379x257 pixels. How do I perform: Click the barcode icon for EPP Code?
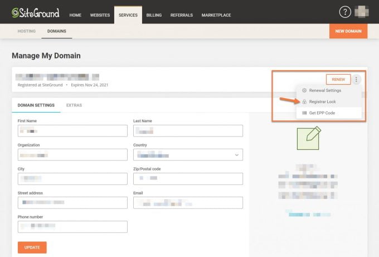pos(304,113)
